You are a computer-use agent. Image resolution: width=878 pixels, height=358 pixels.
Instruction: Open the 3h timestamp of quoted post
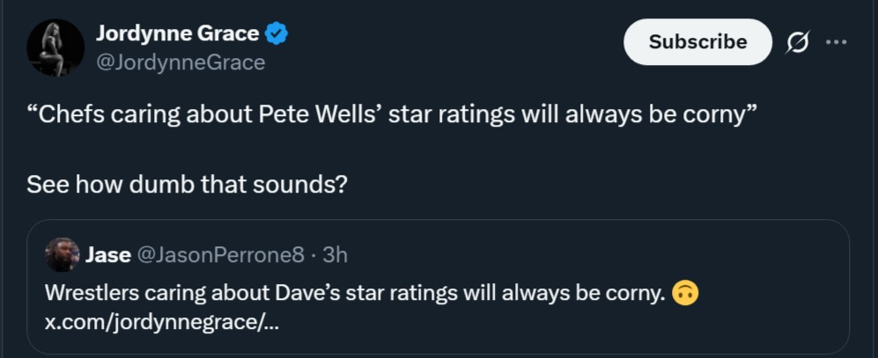[336, 255]
